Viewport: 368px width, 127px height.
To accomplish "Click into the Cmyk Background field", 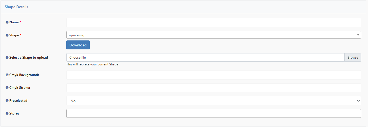I will (x=214, y=75).
